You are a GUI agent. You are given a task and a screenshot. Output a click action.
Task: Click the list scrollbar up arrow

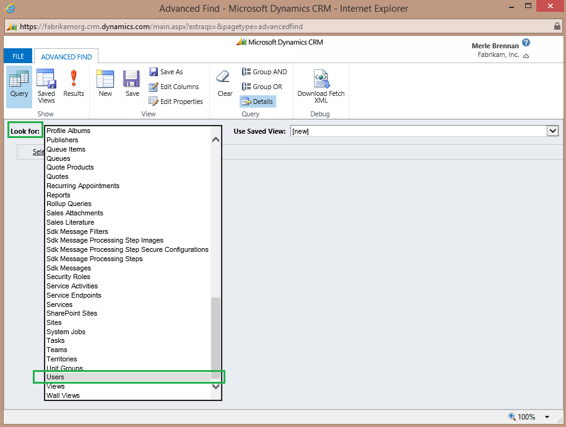pyautogui.click(x=216, y=139)
